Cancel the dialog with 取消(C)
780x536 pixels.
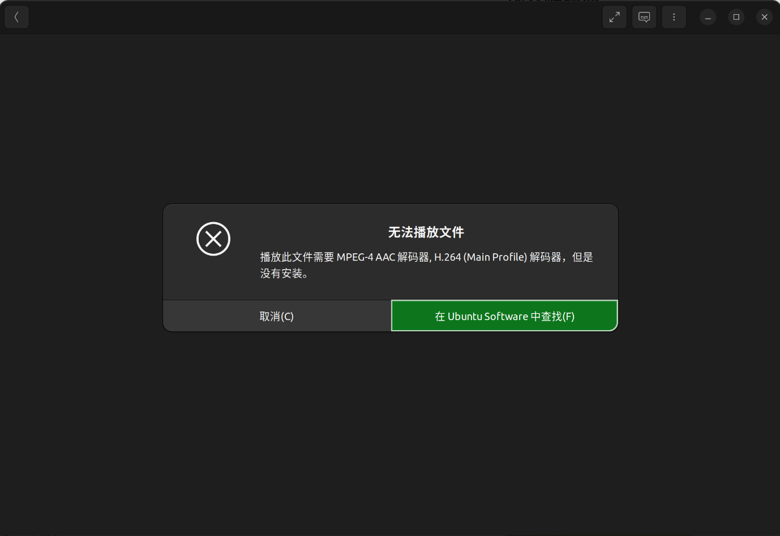pos(277,316)
